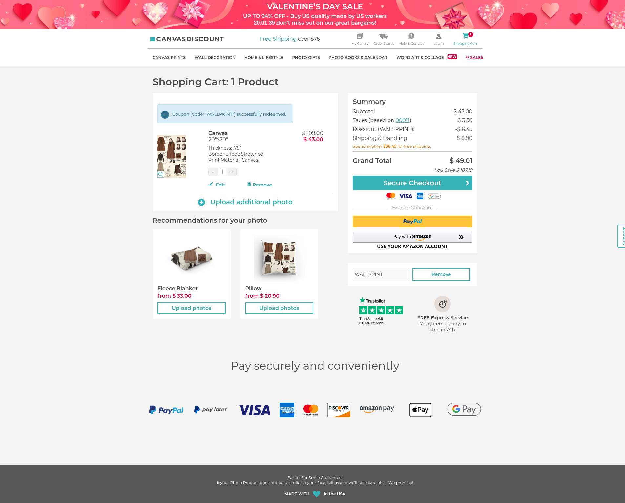Click the plus icon for additional photo
This screenshot has width=625, height=503.
tap(201, 202)
